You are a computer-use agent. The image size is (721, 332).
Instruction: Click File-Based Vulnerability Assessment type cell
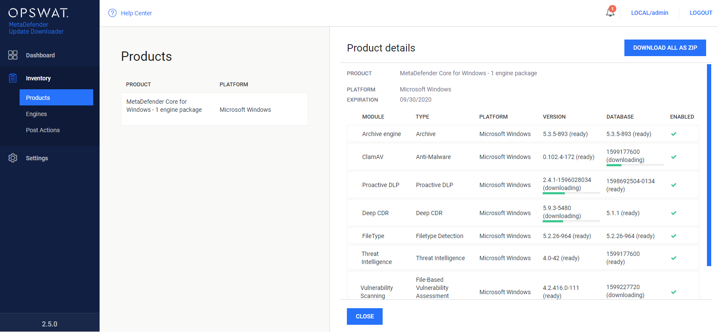click(x=432, y=288)
